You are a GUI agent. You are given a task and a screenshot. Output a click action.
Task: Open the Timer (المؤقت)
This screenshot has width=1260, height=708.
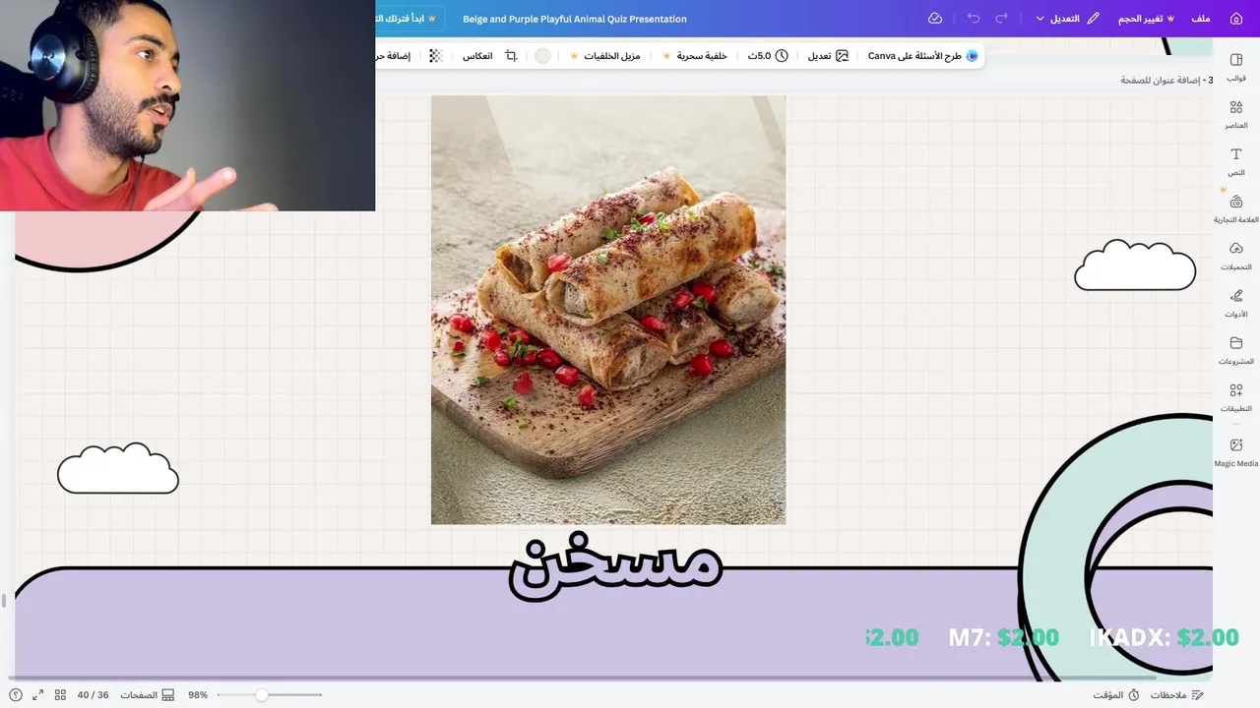tap(1115, 695)
